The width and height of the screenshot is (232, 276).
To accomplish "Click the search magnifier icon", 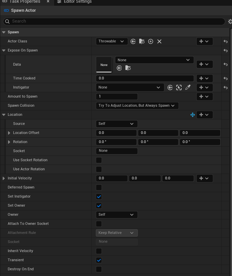I will [7, 22].
